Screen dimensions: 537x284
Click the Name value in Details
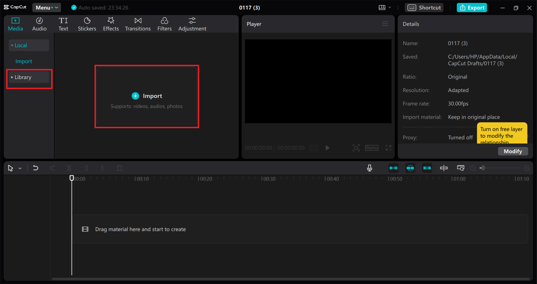point(458,43)
